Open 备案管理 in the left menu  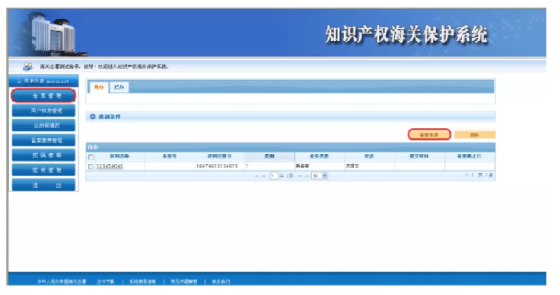pos(44,95)
